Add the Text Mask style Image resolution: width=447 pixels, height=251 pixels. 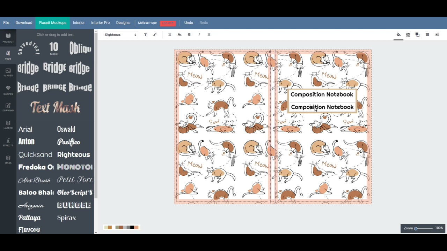55,107
